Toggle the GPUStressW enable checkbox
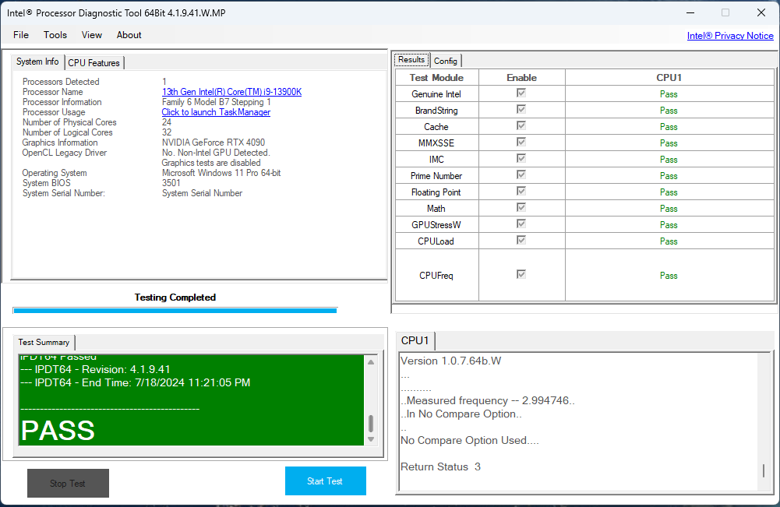The height and width of the screenshot is (507, 780). tap(521, 224)
